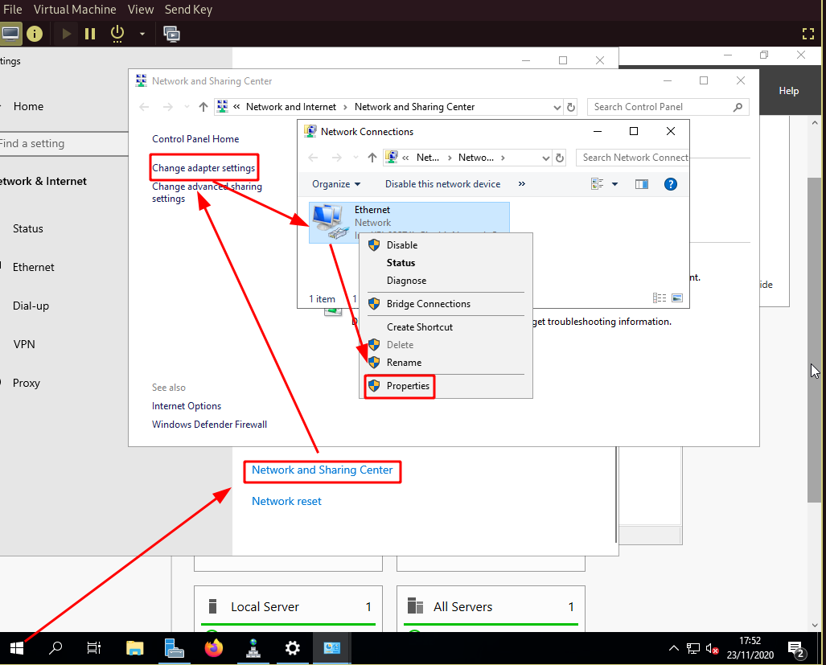
Task: Click Help in Server Manager
Action: pyautogui.click(x=788, y=91)
